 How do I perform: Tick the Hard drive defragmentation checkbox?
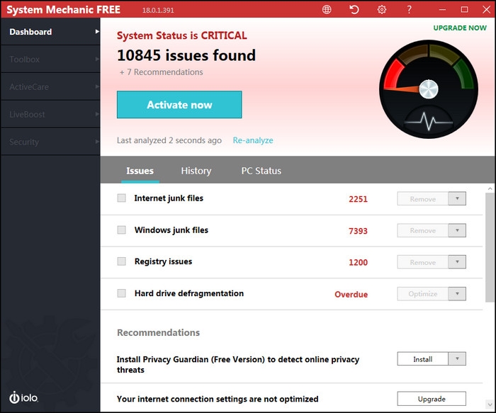(121, 293)
